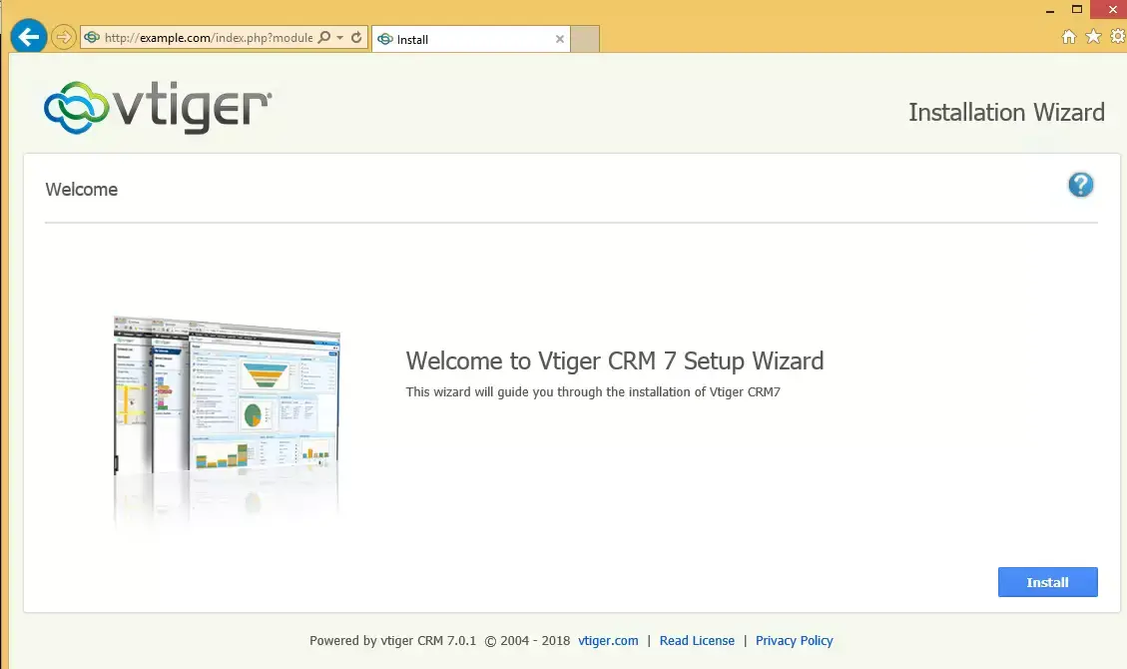Maximize the browser window
The height and width of the screenshot is (669, 1127).
(1077, 9)
